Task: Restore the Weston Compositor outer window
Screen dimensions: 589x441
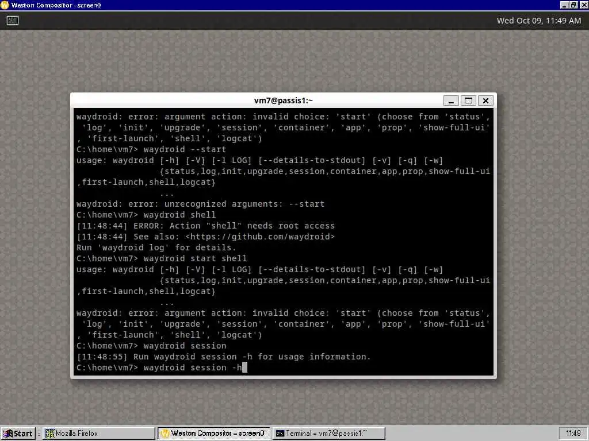Action: 573,5
